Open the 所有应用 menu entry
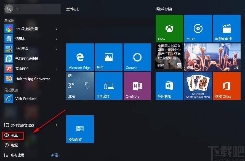 pyautogui.click(x=17, y=155)
